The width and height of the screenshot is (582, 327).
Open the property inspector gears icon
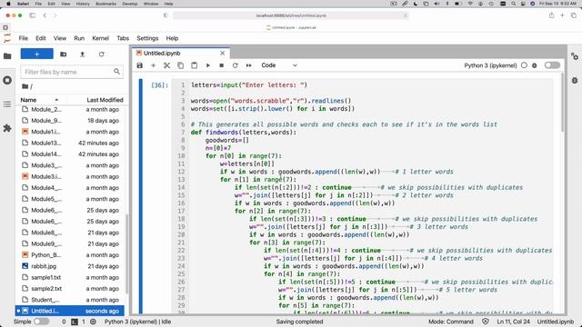pyautogui.click(x=575, y=56)
